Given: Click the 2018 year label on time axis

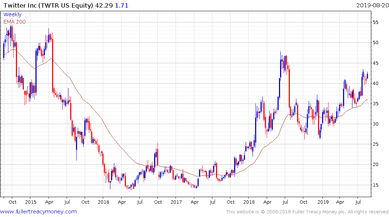Looking at the screenshot, I should pyautogui.click(x=249, y=202).
